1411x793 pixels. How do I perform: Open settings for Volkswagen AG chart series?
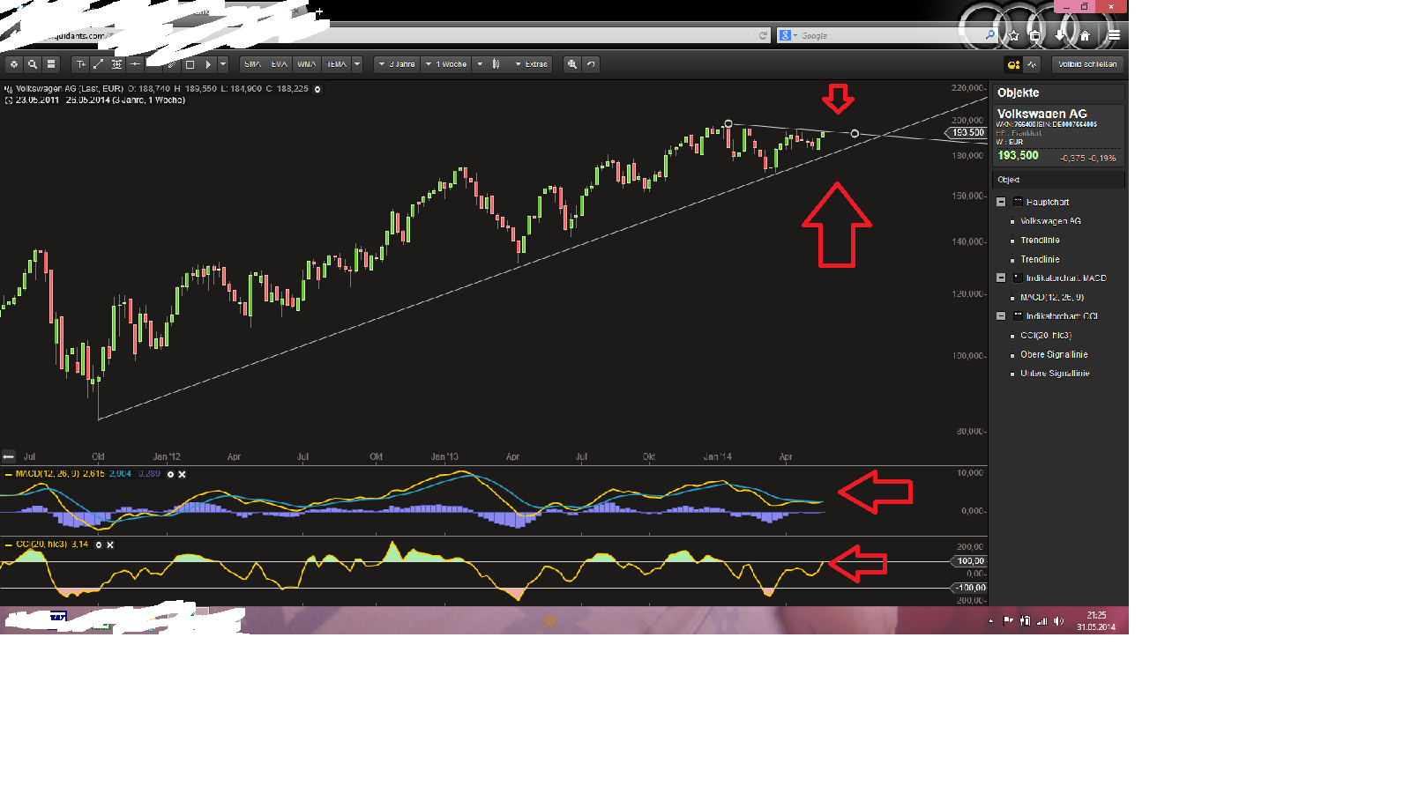pyautogui.click(x=317, y=89)
